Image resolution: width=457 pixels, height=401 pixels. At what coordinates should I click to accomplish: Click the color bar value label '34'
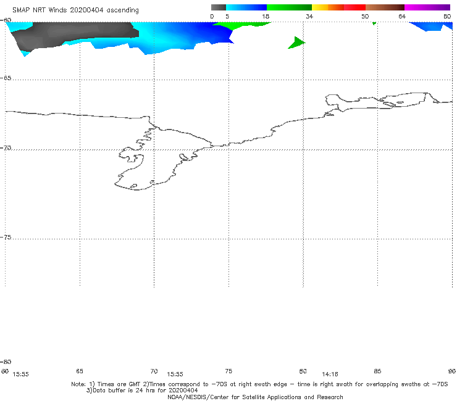(x=309, y=17)
